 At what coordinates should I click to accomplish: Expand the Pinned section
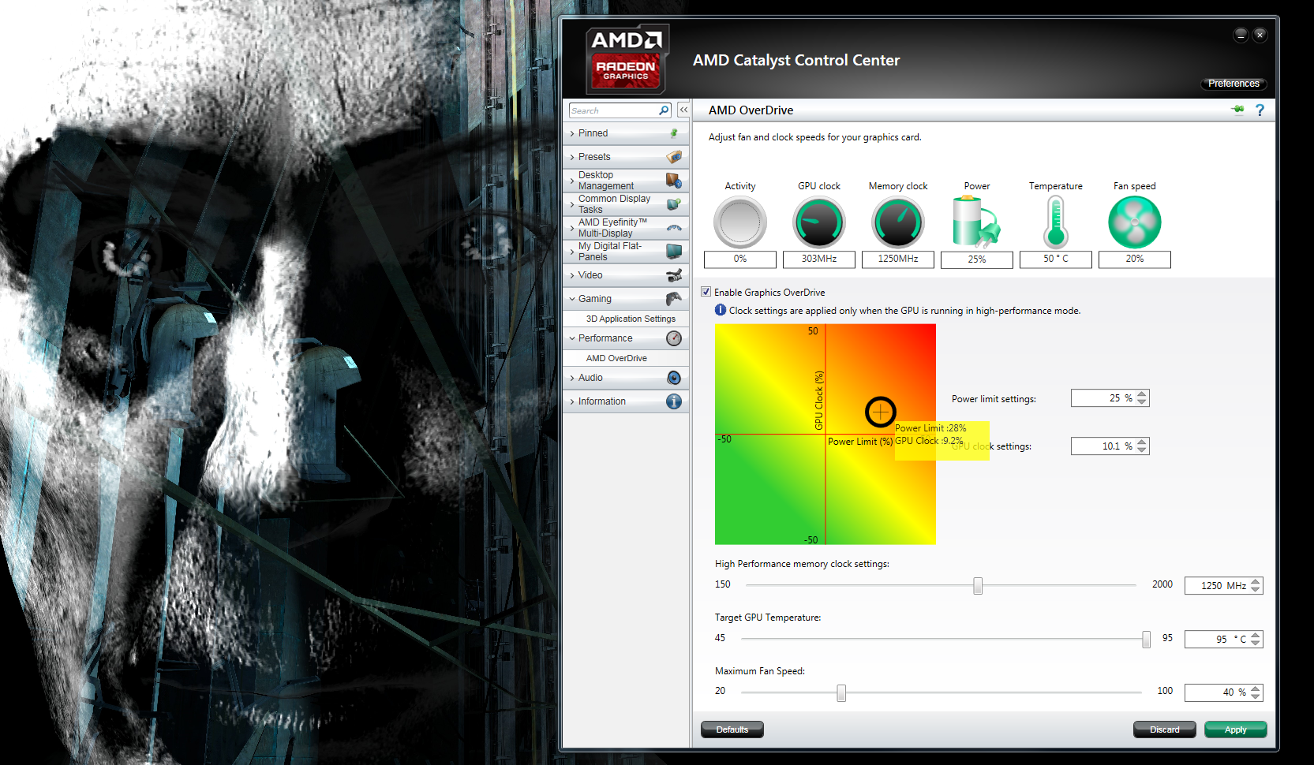pos(572,133)
